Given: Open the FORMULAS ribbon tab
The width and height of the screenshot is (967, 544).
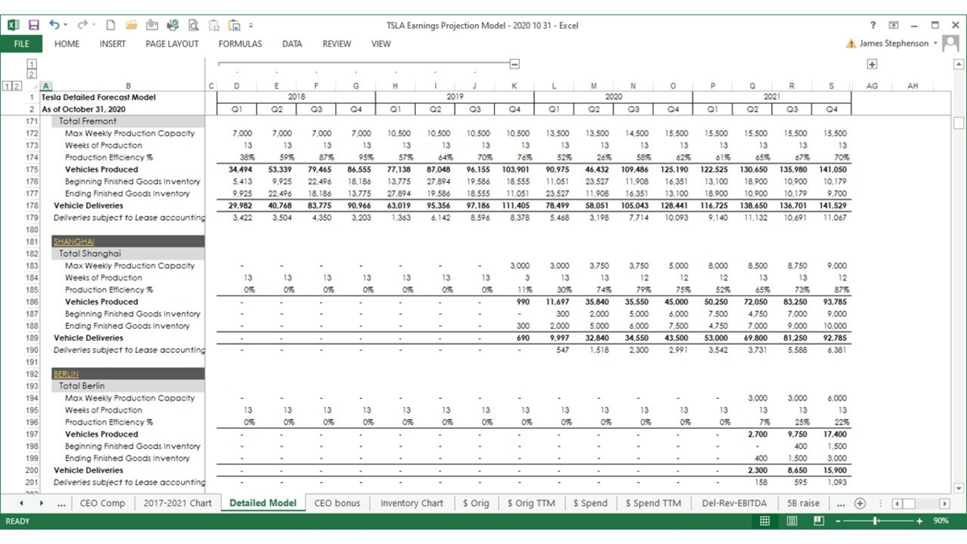Looking at the screenshot, I should (x=240, y=44).
